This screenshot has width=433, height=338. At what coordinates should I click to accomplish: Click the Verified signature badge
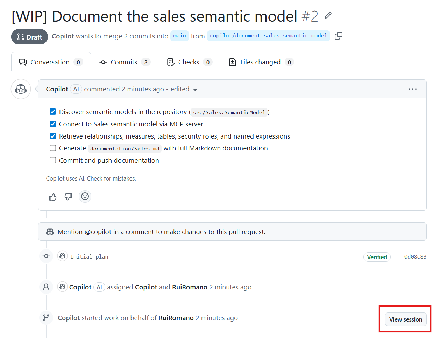[x=377, y=257]
